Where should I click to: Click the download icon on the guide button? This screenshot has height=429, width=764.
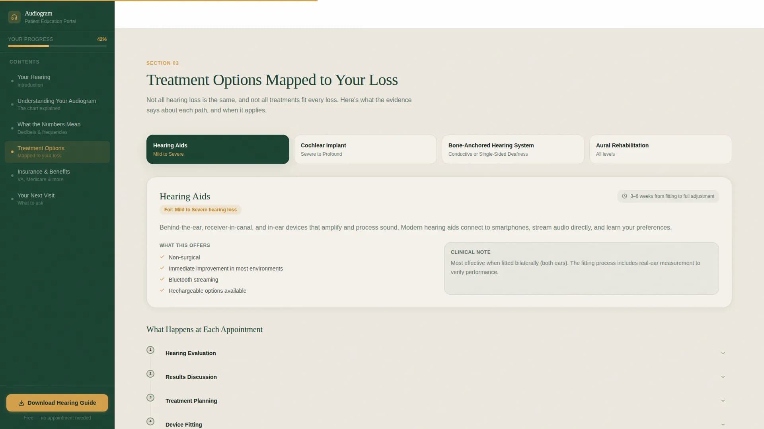click(21, 403)
